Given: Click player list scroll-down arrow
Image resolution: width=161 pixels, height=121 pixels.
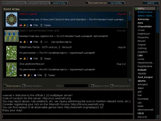Looking at the screenshot, I should pos(157,117).
